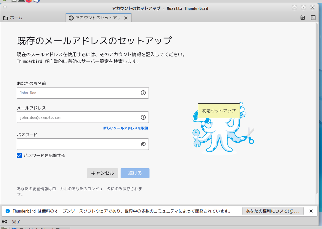Click the online status icon in the status bar

coord(5,222)
